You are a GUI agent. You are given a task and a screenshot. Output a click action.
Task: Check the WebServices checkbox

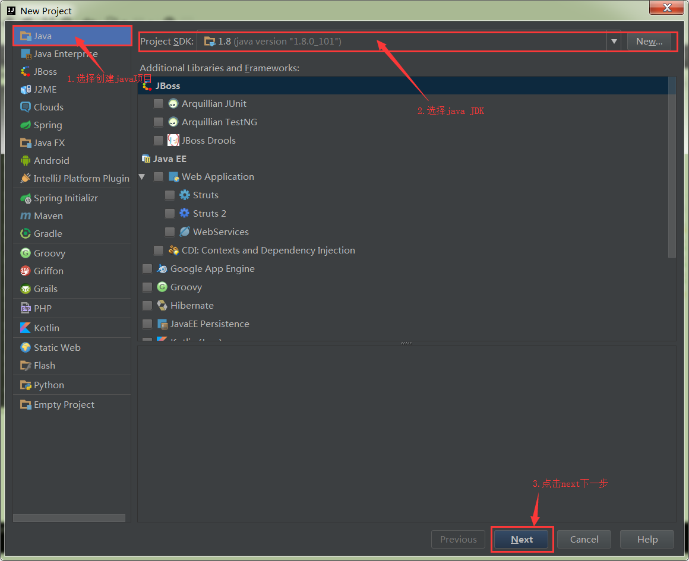pyautogui.click(x=170, y=232)
